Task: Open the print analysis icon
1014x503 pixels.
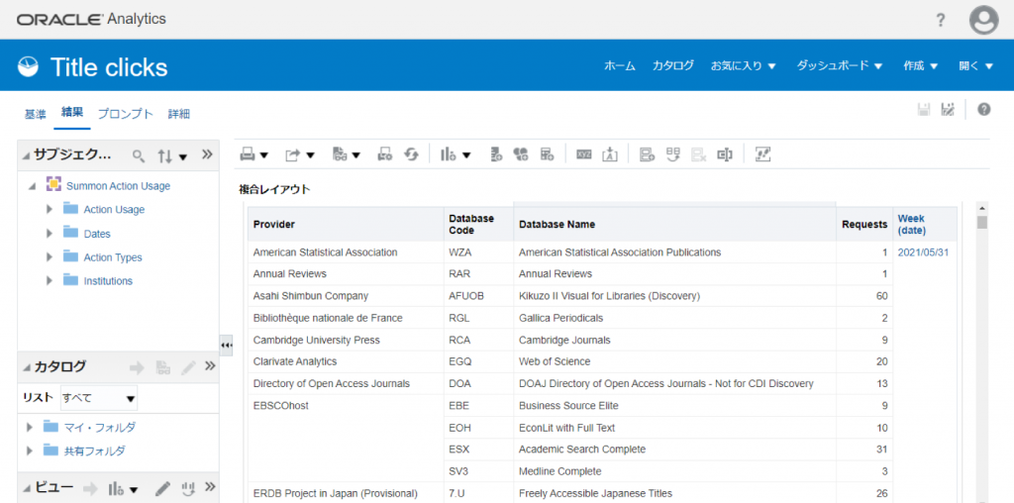Action: click(248, 154)
